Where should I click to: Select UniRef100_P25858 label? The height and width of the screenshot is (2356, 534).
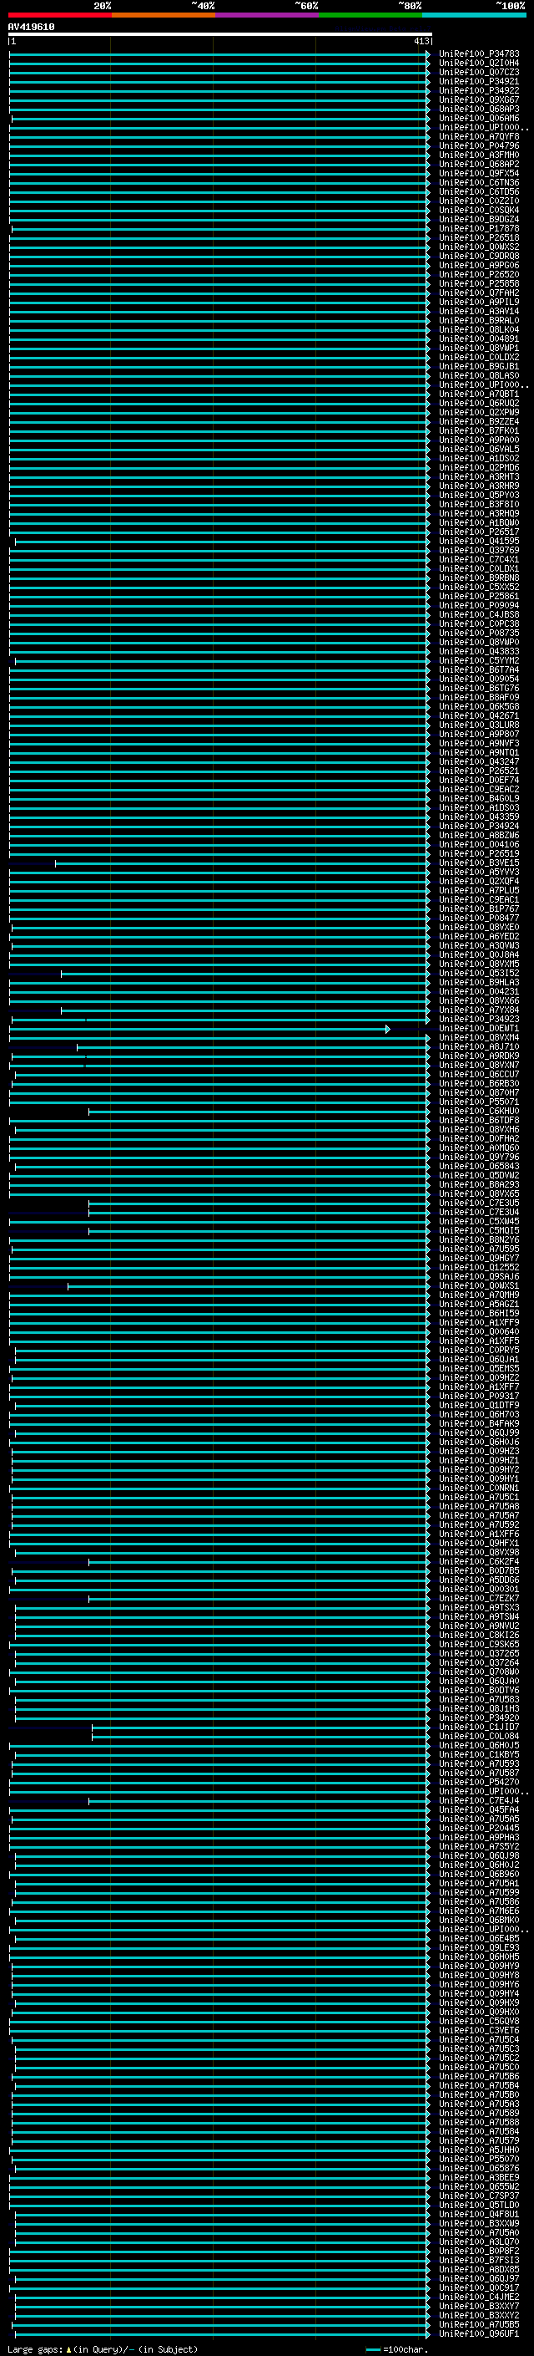point(479,283)
